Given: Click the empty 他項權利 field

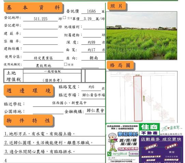Looking at the screenshot, I should pyautogui.click(x=94, y=26).
